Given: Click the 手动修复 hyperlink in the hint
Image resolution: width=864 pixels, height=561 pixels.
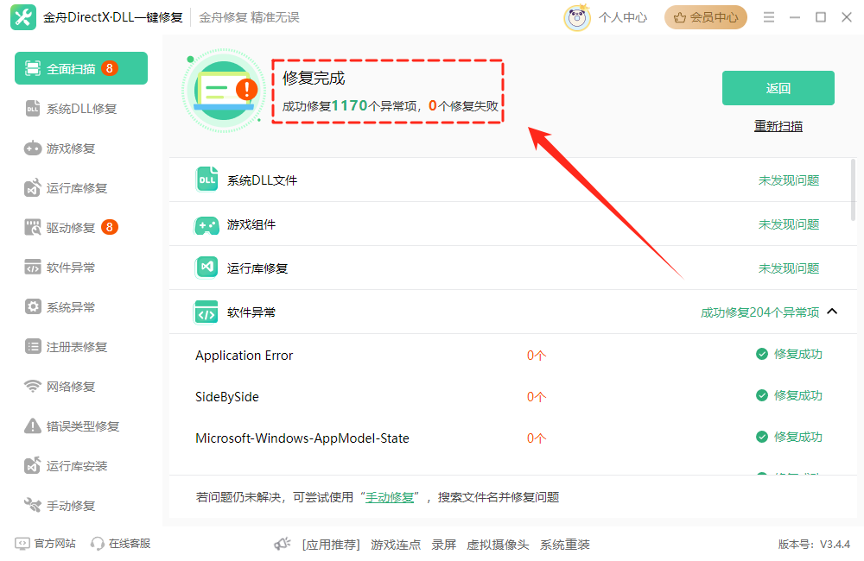Looking at the screenshot, I should coord(390,498).
